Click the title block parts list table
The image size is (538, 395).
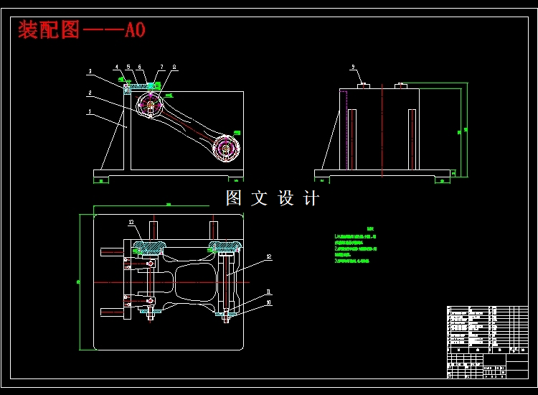point(488,342)
